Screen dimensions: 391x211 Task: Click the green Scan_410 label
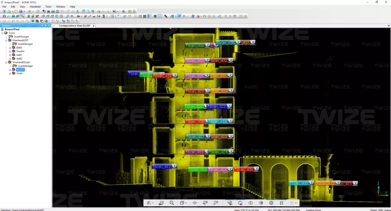(197, 170)
